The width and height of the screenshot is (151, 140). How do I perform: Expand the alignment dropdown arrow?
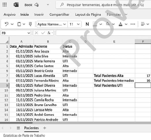[148, 24]
